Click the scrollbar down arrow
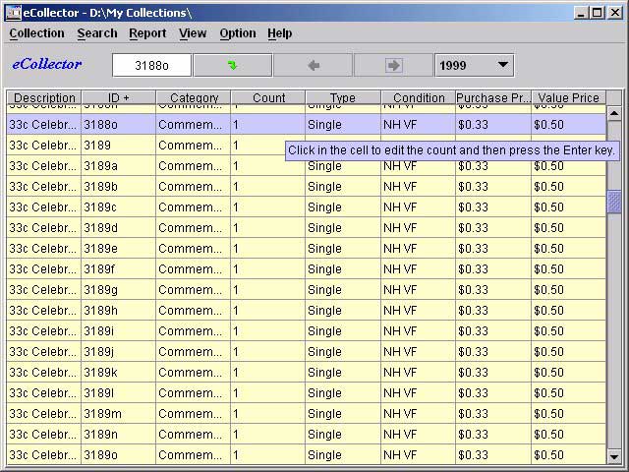The image size is (629, 472). click(614, 456)
